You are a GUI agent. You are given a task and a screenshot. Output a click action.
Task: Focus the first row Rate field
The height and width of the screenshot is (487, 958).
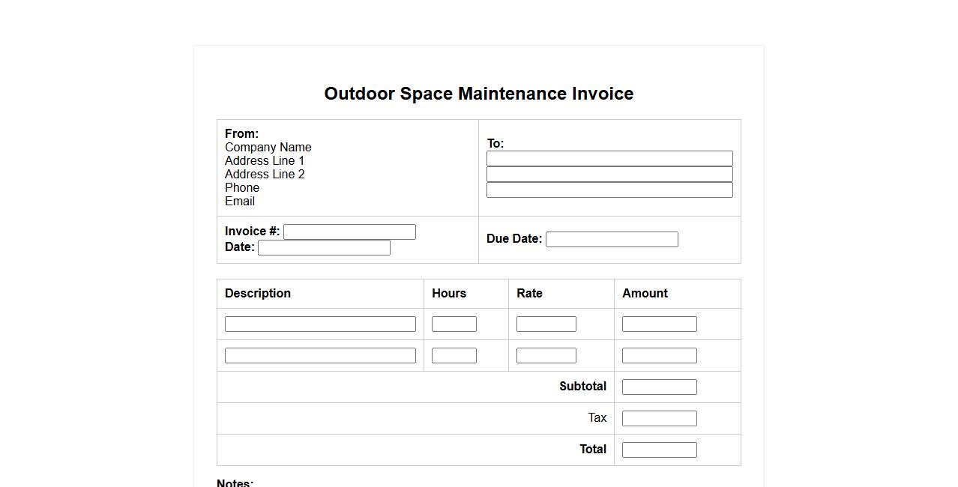(x=546, y=324)
